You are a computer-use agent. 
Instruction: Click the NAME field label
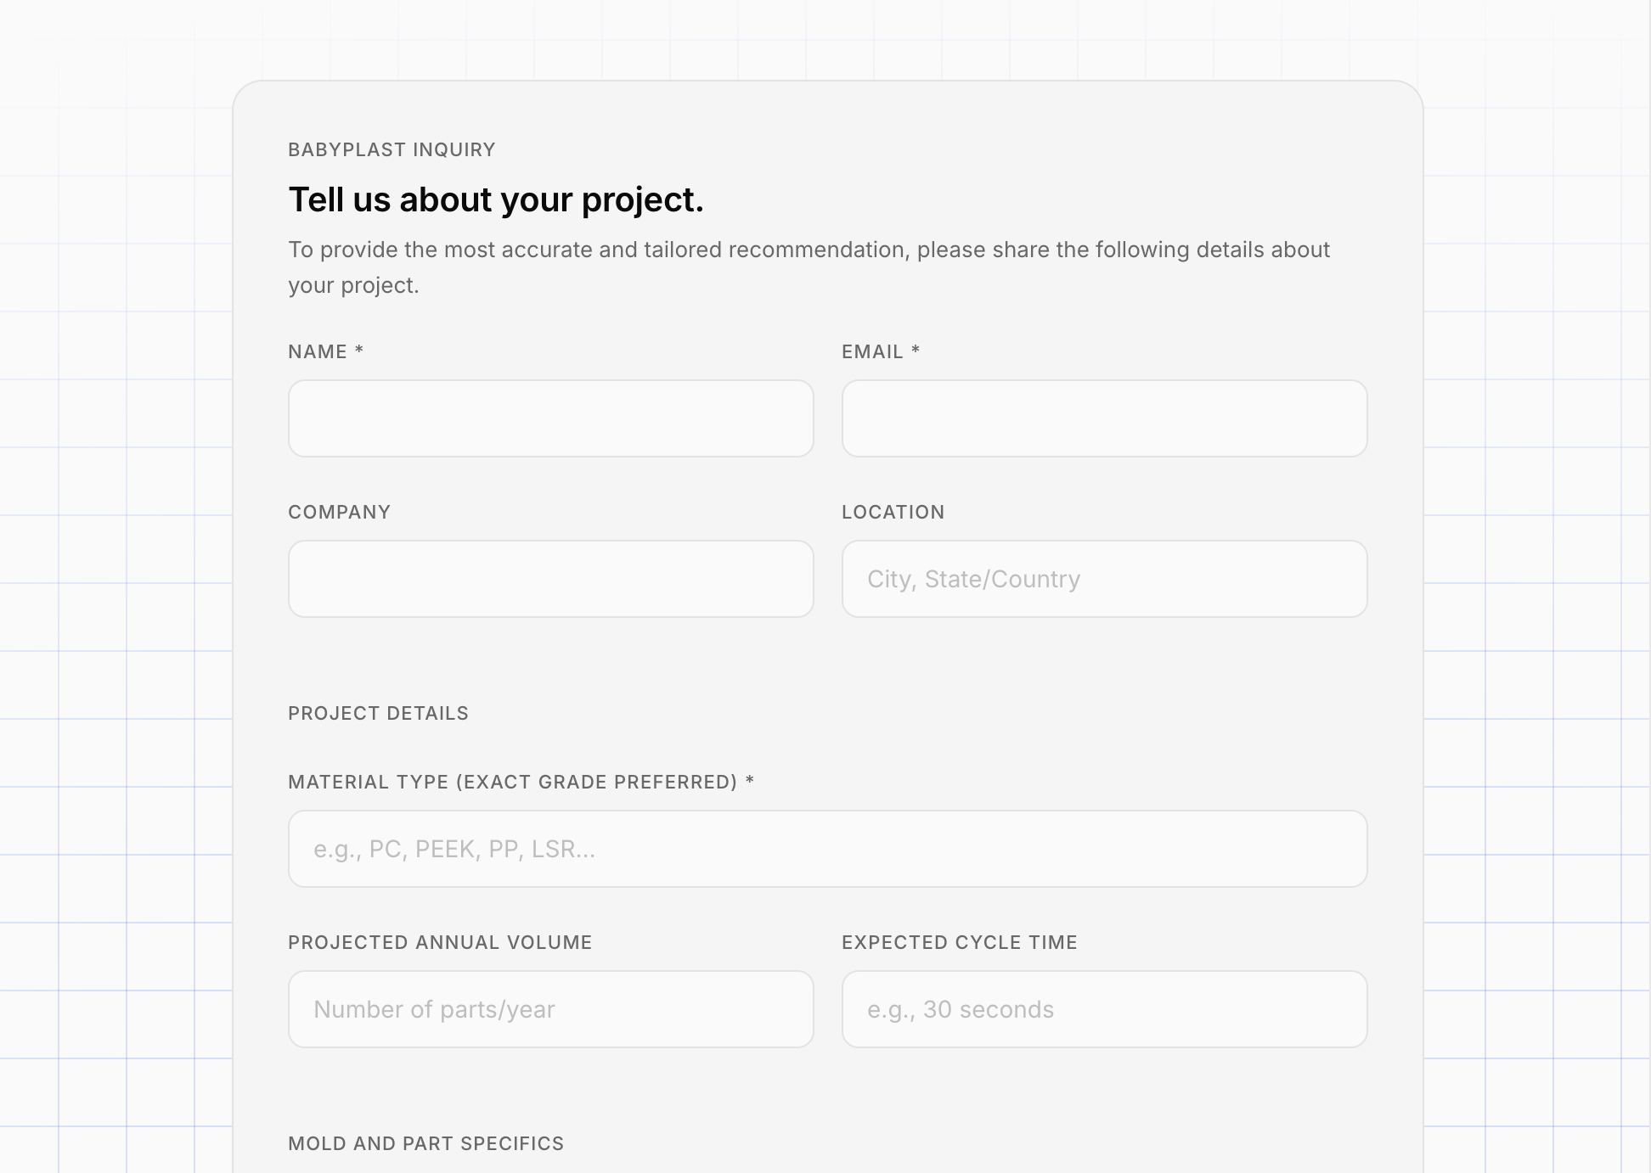pos(318,352)
